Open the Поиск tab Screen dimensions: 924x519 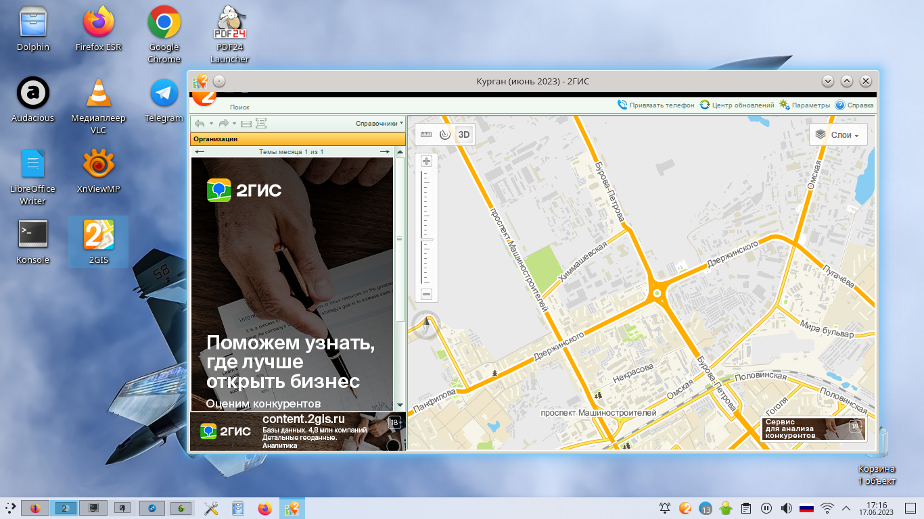(239, 107)
